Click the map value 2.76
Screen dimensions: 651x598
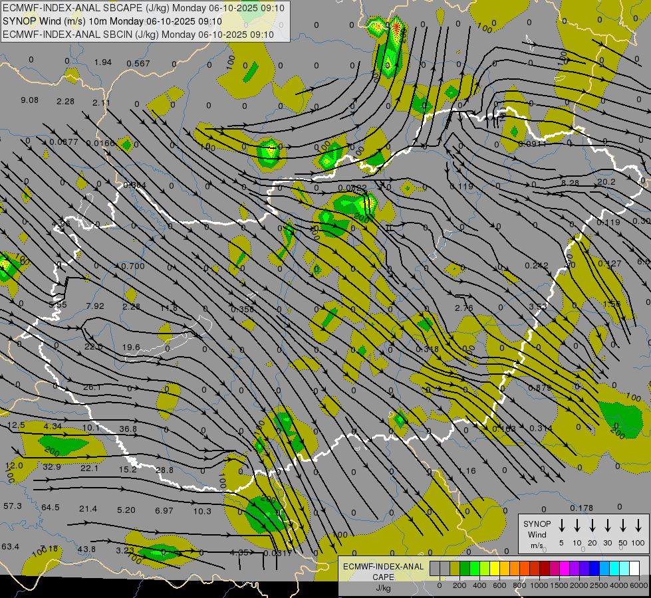tap(463, 308)
